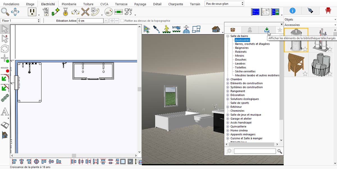
Task: Select Baignoires in the library tree
Action: (x=242, y=48)
